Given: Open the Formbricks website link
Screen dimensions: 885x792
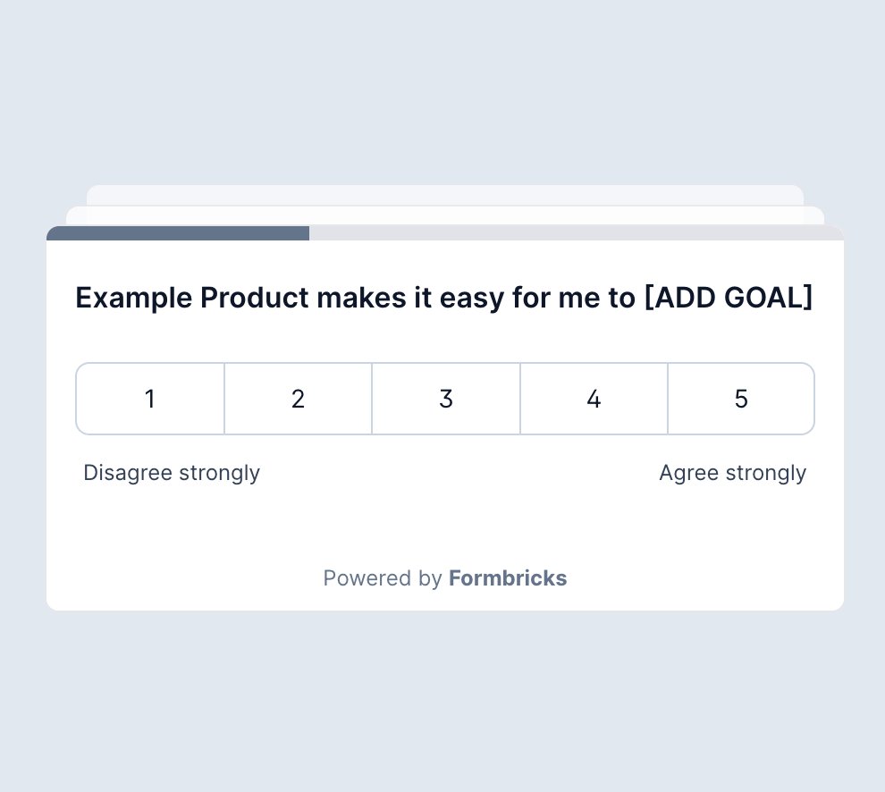Looking at the screenshot, I should point(507,578).
